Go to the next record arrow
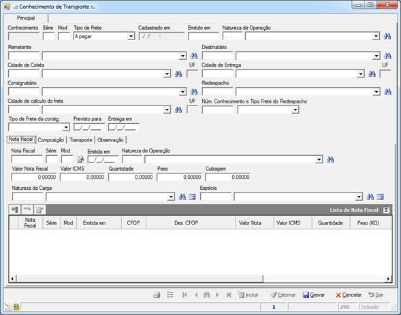The image size is (401, 315). click(217, 295)
